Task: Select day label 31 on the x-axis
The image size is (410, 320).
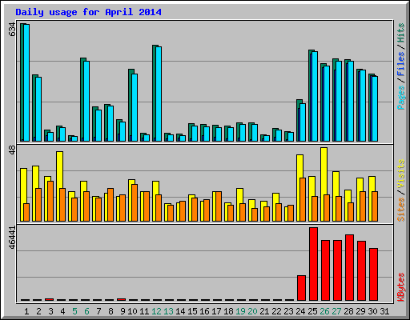Action: [x=384, y=311]
